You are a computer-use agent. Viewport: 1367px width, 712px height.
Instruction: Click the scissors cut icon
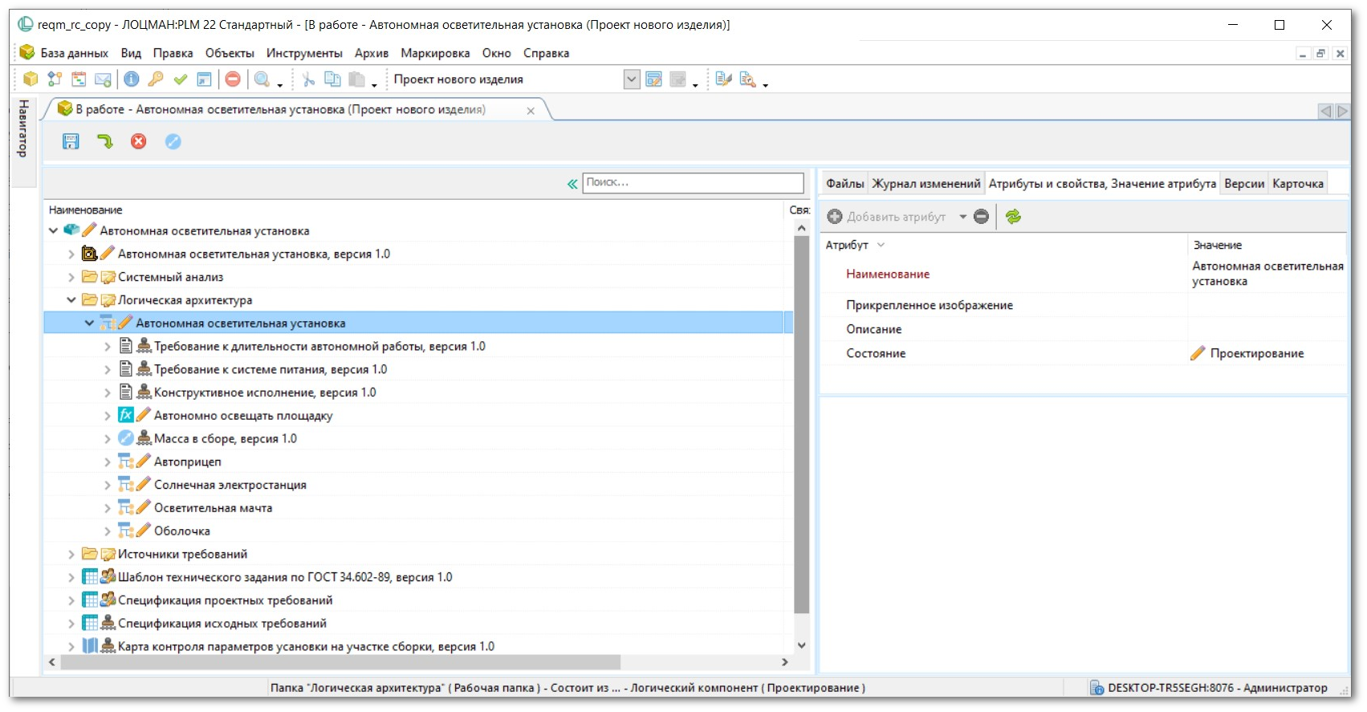tap(308, 79)
